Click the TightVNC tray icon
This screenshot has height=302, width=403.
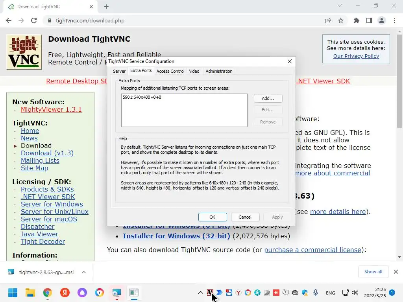[x=210, y=293]
